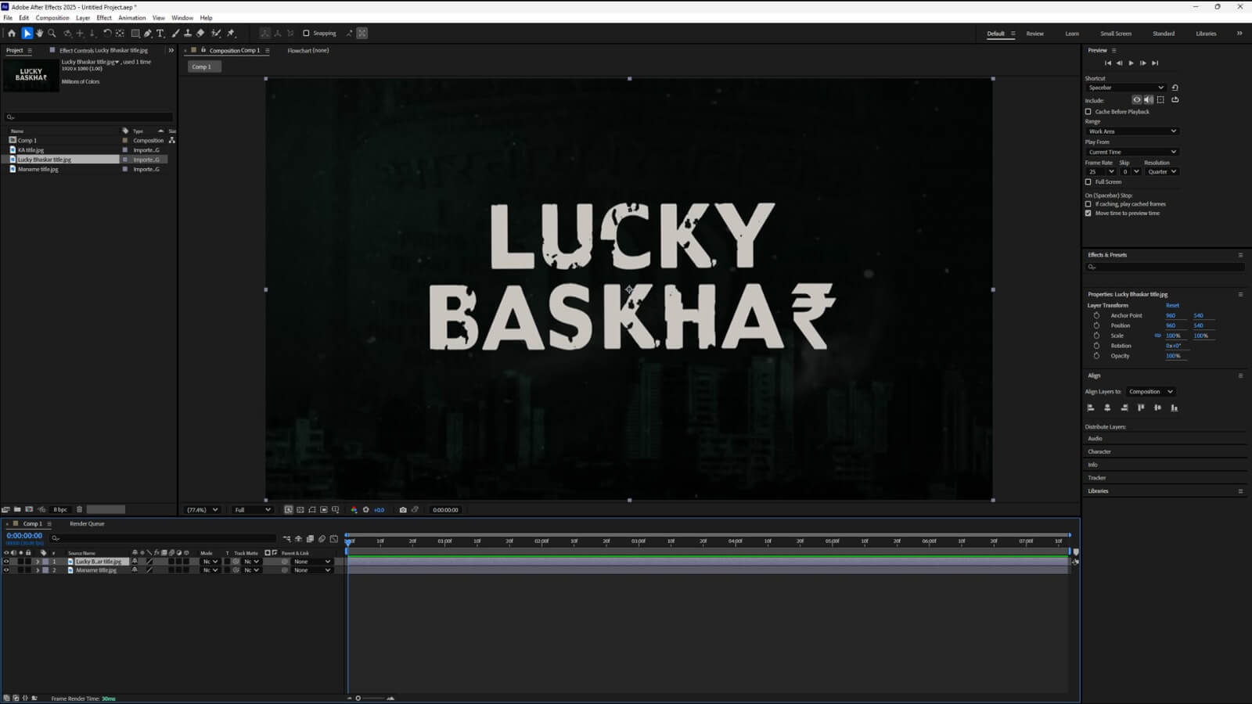1252x704 pixels.
Task: Select the Eraser tool
Action: (200, 34)
